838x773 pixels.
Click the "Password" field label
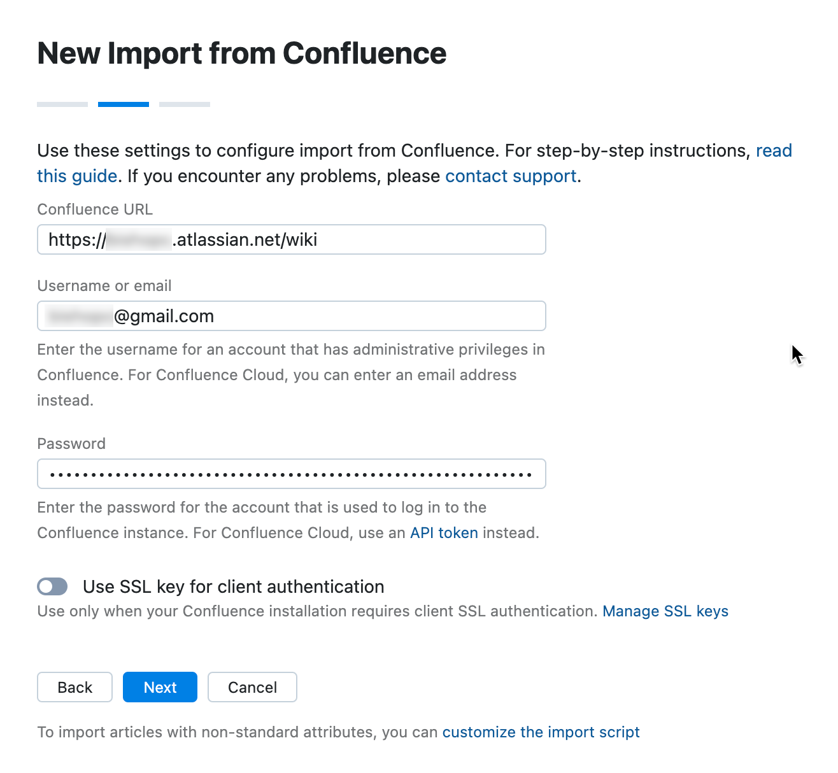[71, 444]
